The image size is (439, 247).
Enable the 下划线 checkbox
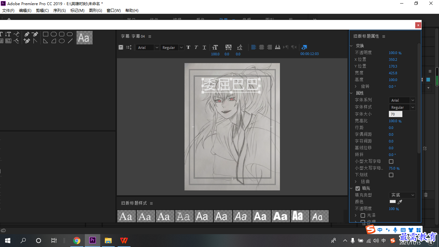coord(391,175)
